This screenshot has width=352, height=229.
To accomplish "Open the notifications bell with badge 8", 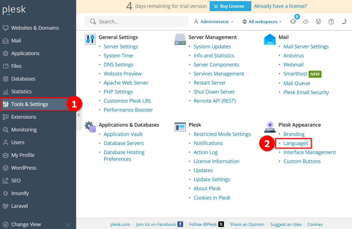I will 293,21.
